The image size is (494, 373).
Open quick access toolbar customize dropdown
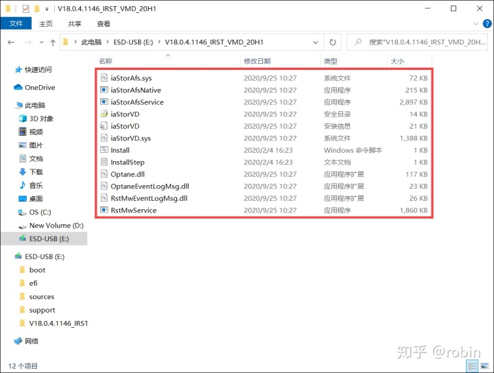47,9
